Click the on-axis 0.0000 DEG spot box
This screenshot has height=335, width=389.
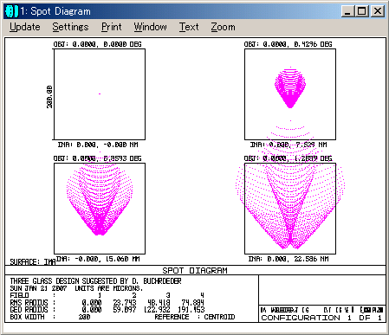100,94
